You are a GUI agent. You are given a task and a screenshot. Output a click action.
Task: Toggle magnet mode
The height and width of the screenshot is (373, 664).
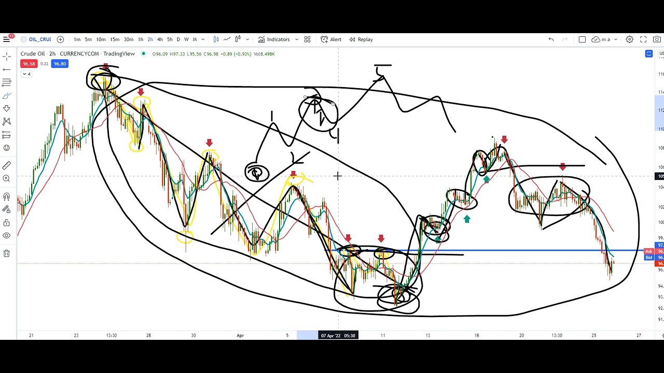click(x=6, y=196)
